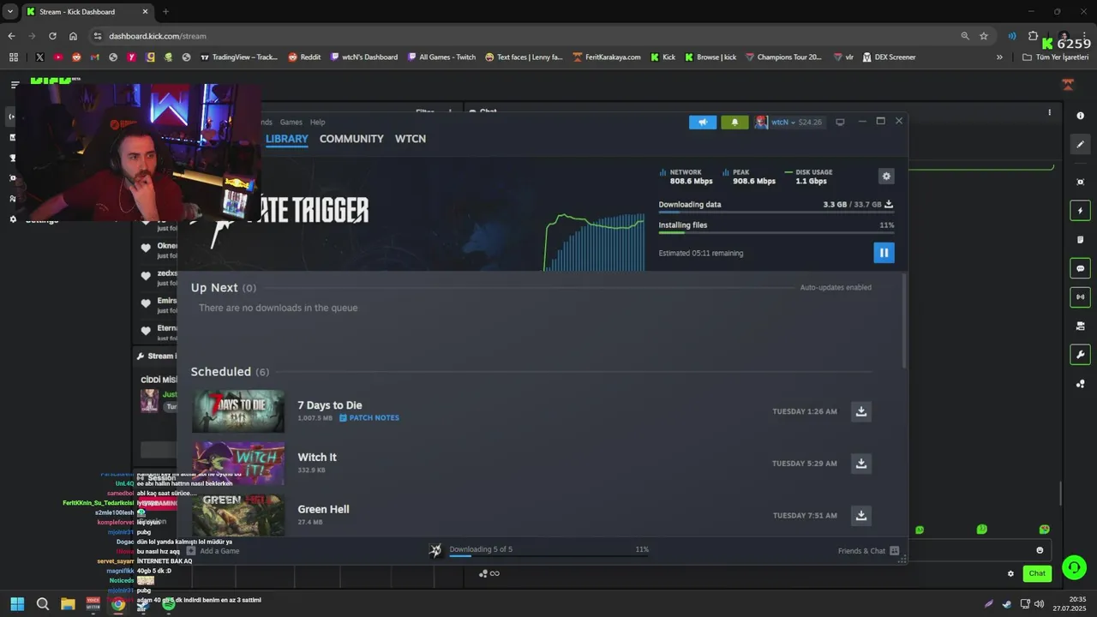Open Kick chat three-dot options menu
1097x617 pixels.
coord(1049,112)
